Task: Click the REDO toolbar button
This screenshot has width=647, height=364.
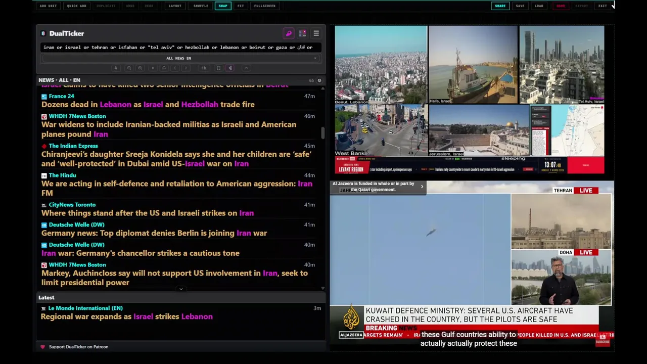Action: pos(149,6)
